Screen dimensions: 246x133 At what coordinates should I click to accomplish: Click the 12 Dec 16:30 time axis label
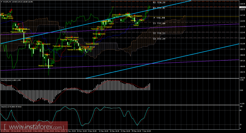point(103,131)
